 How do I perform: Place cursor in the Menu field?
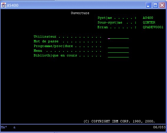pos(118,51)
